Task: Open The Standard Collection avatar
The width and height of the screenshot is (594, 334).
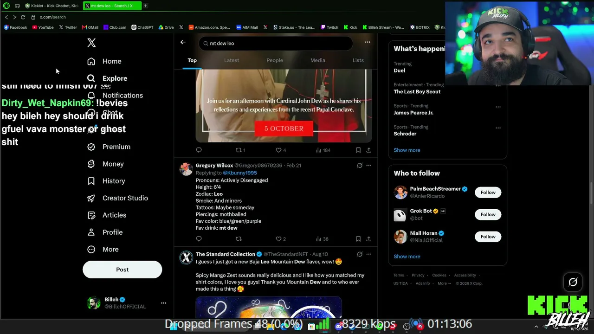Action: tap(186, 257)
